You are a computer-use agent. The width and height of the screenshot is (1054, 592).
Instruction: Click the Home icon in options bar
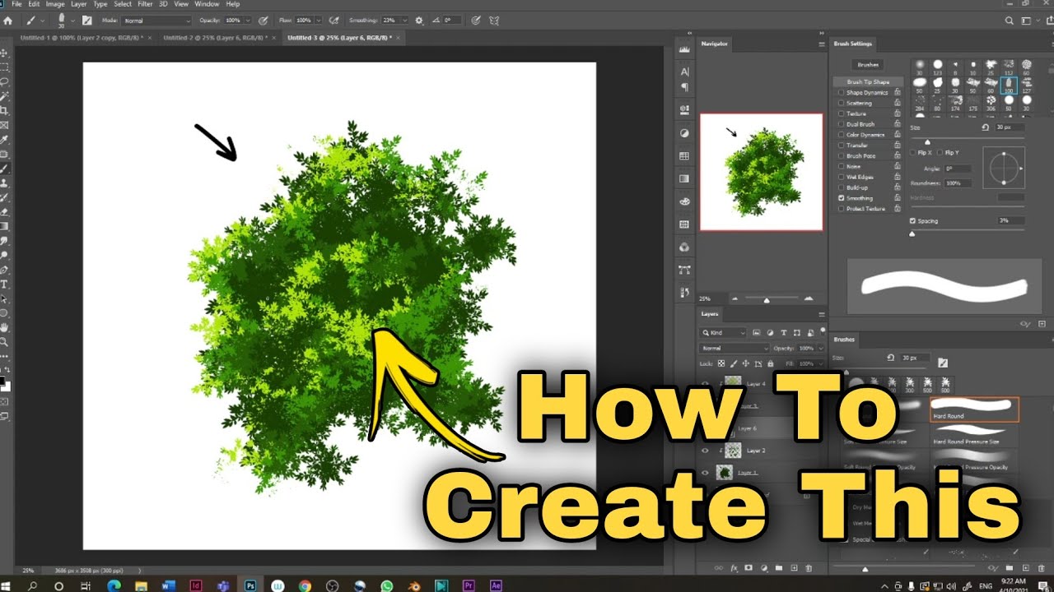(8, 20)
